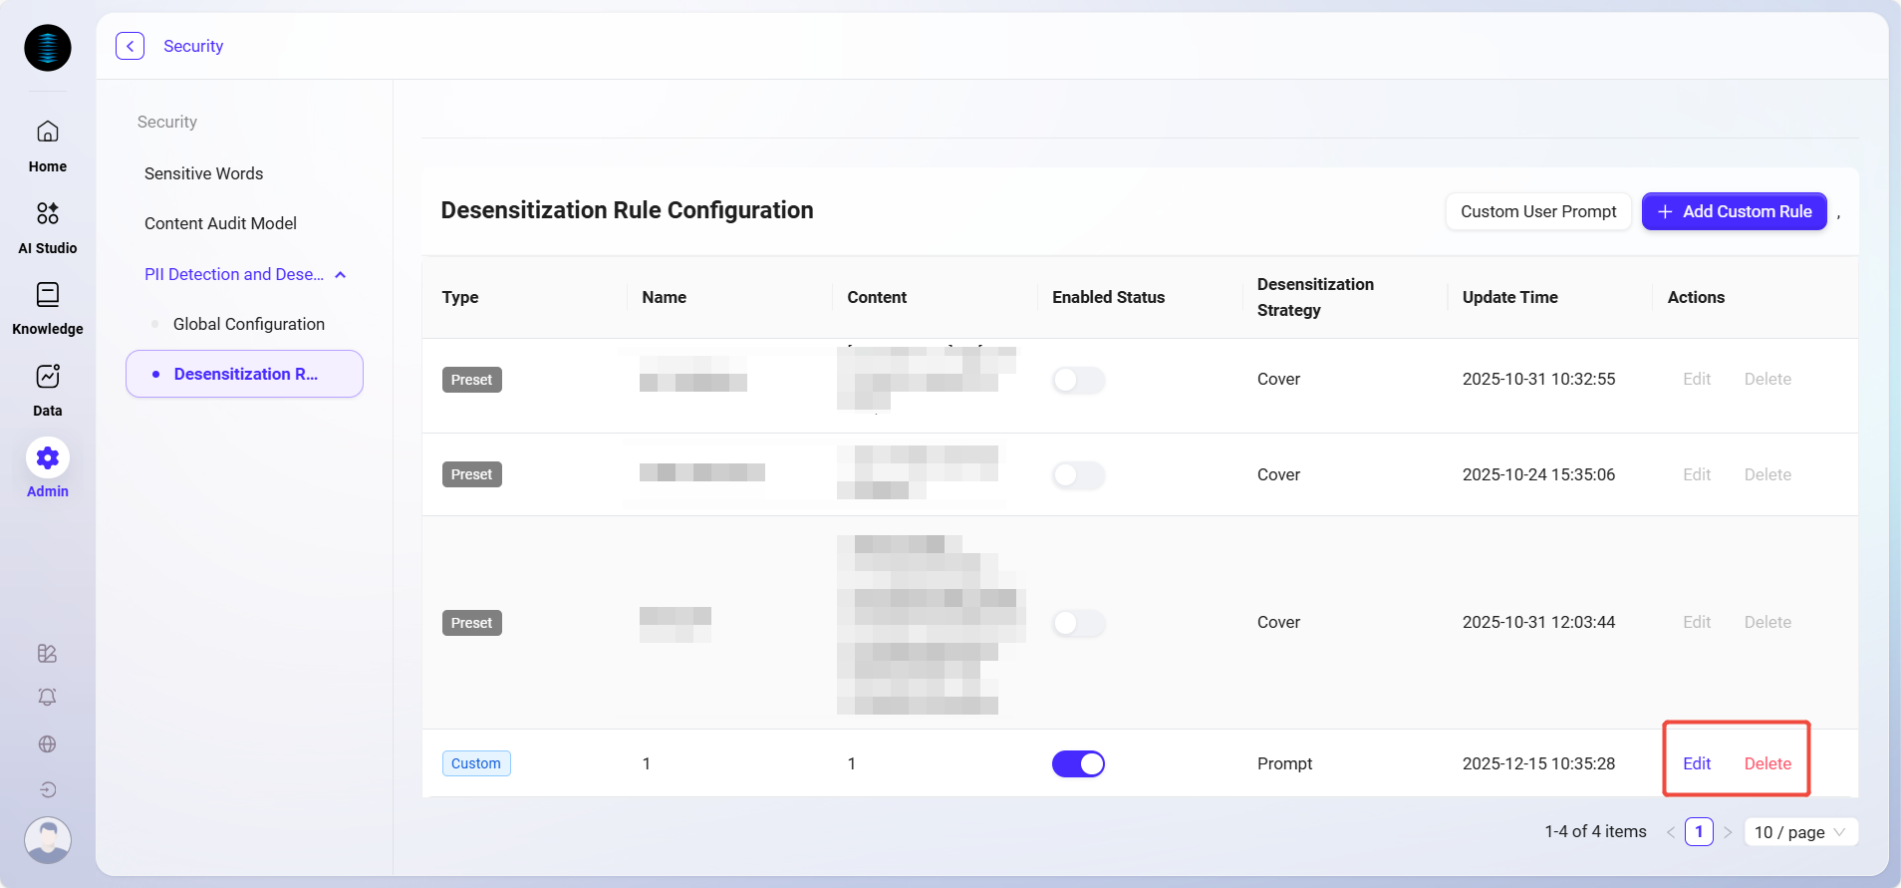Open the Home section in sidebar

pyautogui.click(x=47, y=145)
